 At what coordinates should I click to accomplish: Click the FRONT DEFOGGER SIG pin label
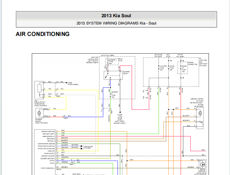[x=46, y=146]
